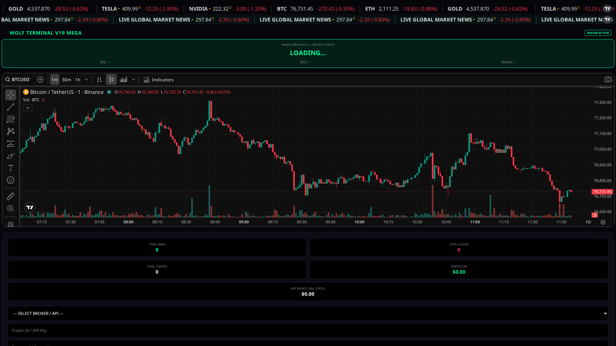Click the RSI: -- readout
Screen dimensions: 616x346
105,62
